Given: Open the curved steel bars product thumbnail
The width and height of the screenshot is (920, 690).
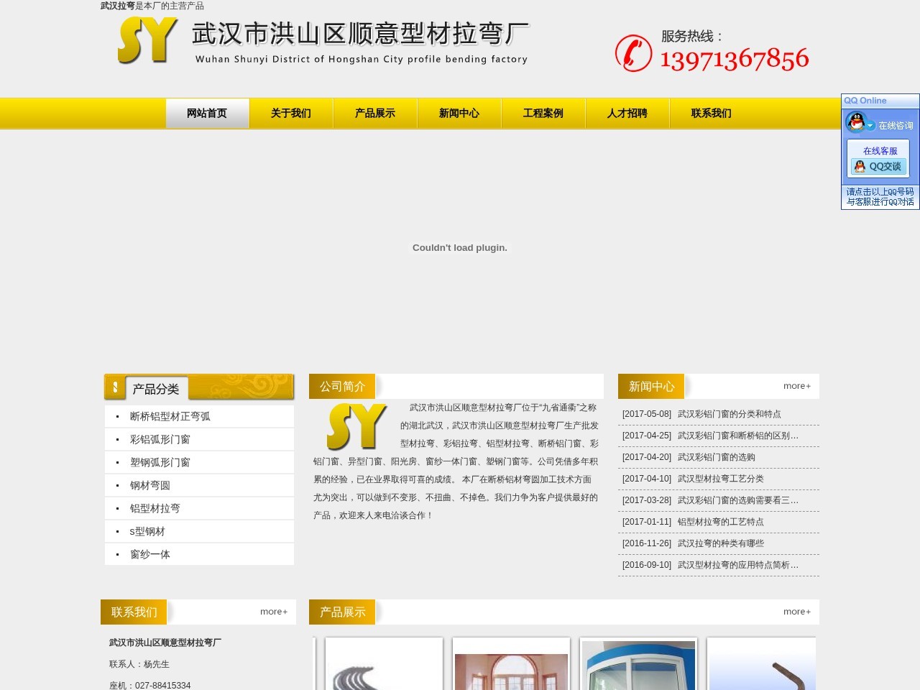Looking at the screenshot, I should 384,664.
